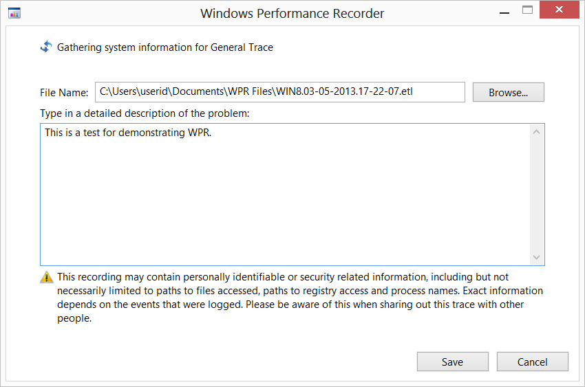Click the "Gathering system information" status text
Viewport: 585px width, 387px height.
165,47
